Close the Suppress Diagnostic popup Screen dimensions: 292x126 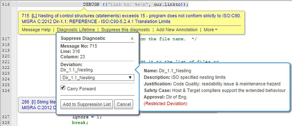tap(132, 39)
